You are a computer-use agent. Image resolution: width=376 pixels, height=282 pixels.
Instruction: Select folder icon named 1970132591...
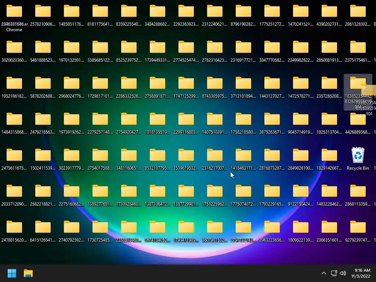point(72,47)
